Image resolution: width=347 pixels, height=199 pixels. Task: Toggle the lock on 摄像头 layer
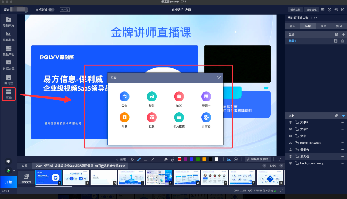(297, 150)
